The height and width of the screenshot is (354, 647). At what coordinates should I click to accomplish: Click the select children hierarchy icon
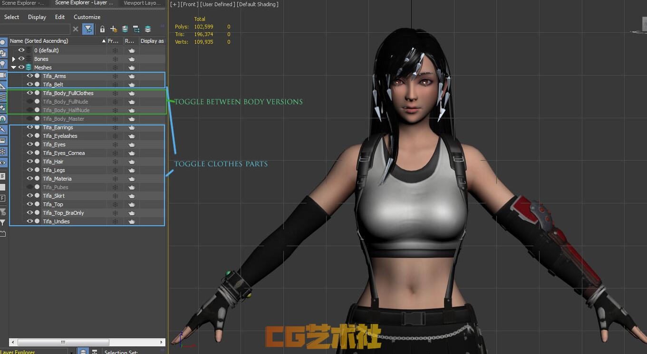[136, 29]
